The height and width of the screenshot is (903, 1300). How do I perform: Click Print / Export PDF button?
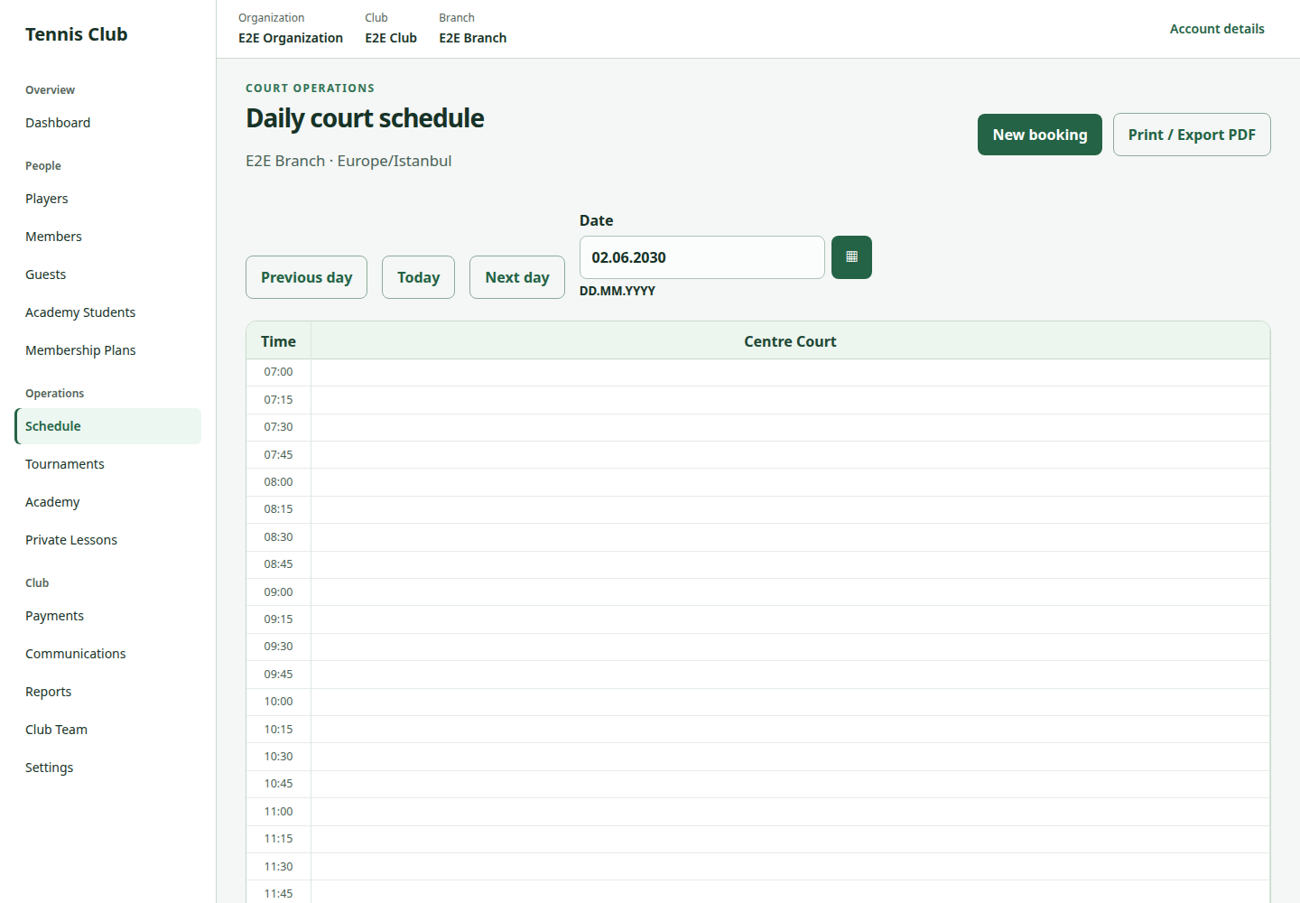click(1192, 135)
